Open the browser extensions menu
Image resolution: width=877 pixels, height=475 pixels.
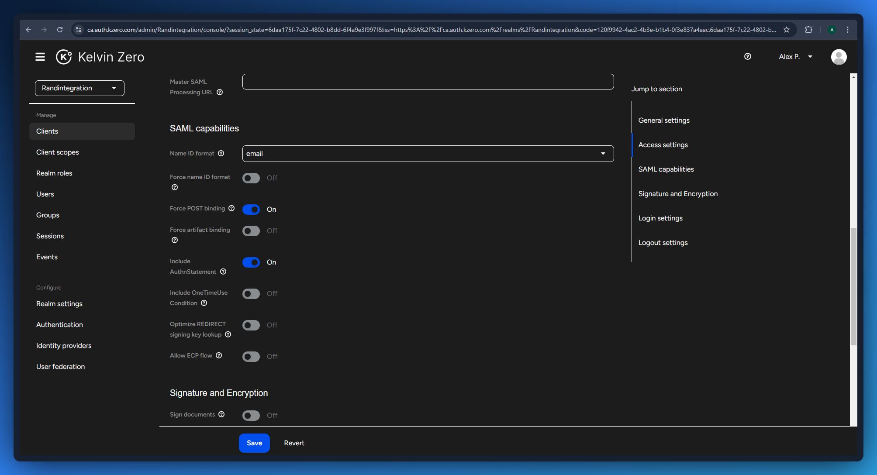808,30
